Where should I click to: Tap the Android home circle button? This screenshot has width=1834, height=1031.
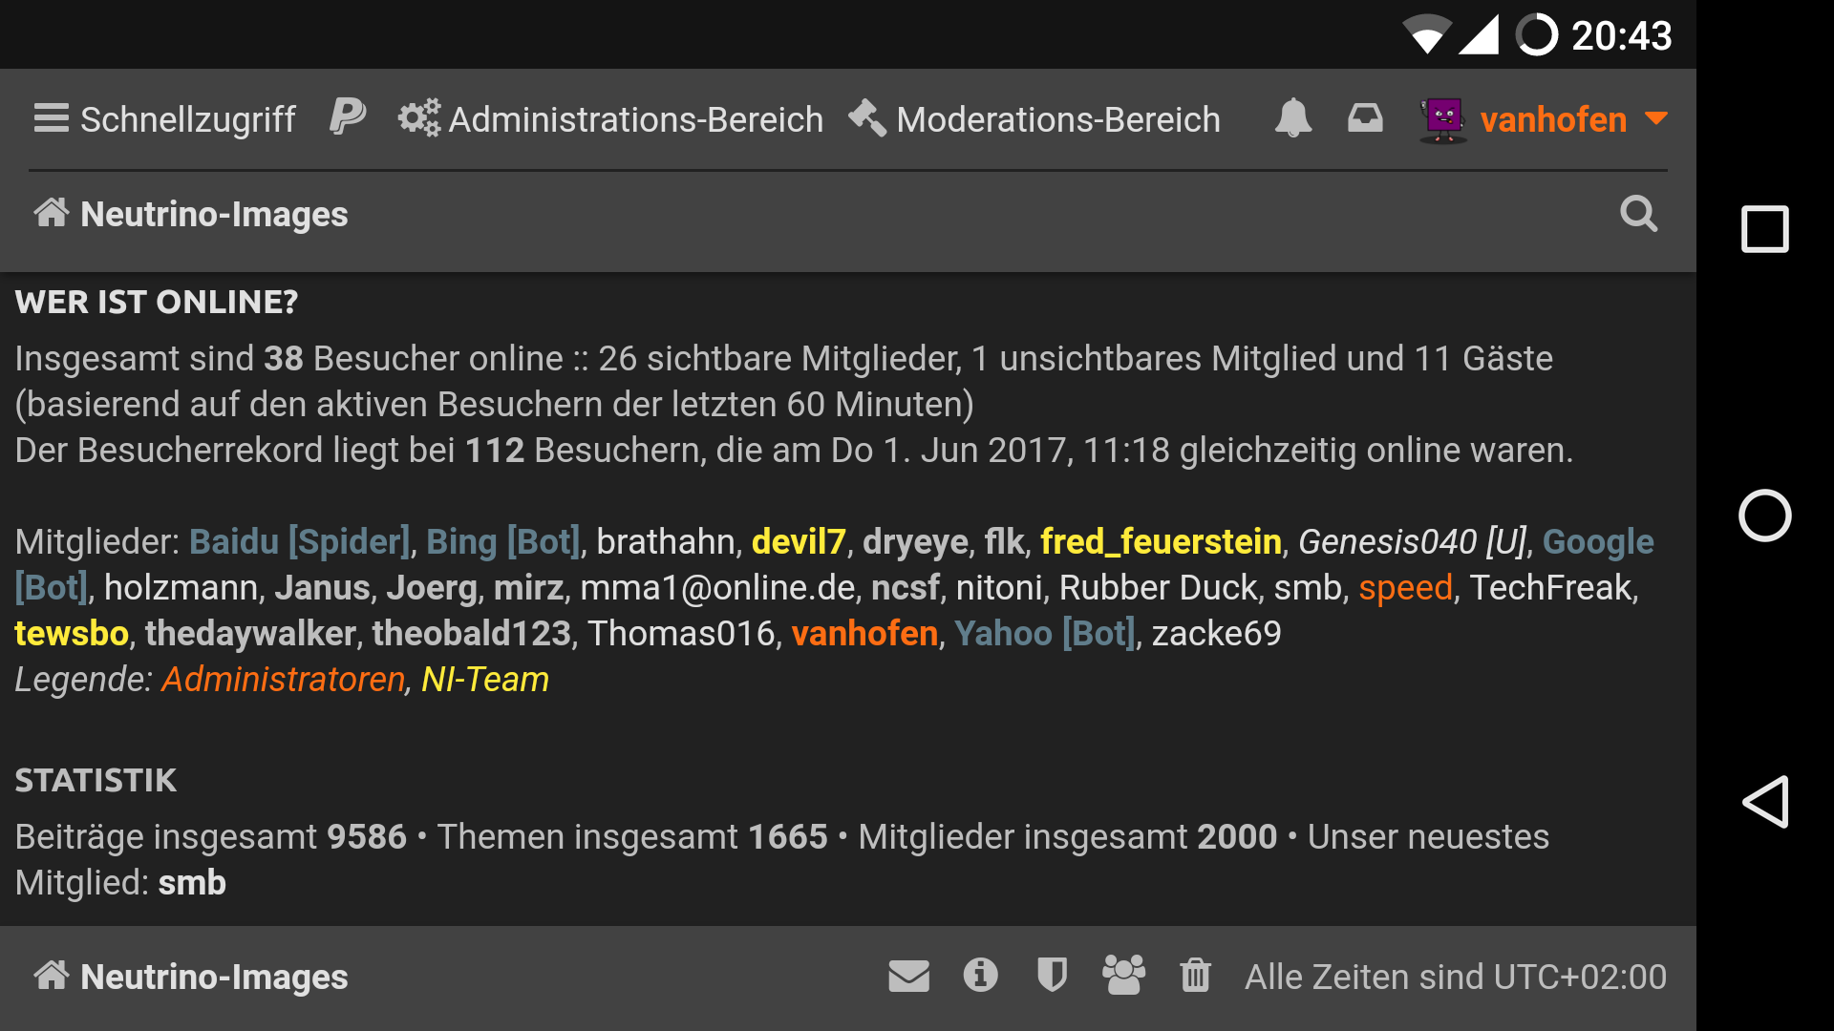[x=1764, y=515]
